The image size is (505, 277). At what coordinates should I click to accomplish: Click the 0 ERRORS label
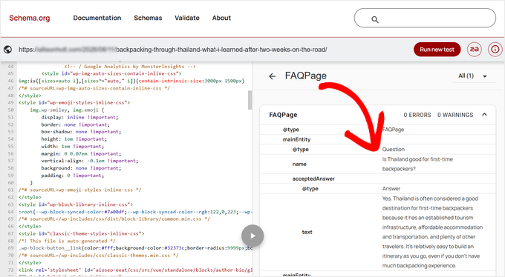(x=417, y=115)
